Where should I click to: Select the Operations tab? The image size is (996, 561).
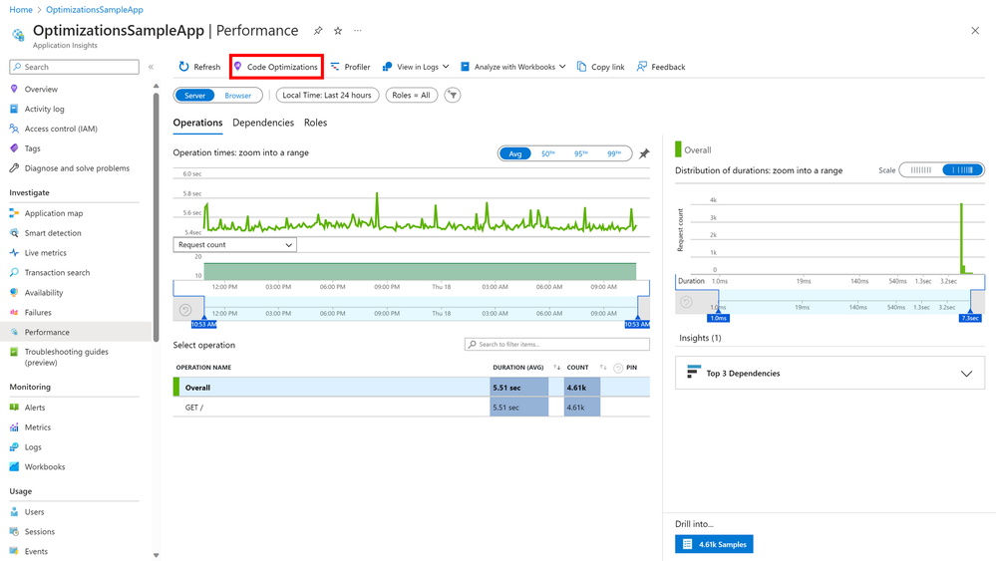(x=197, y=123)
